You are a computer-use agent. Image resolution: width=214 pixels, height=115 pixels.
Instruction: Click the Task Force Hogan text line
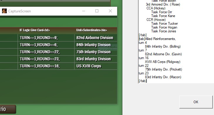[x=164, y=27]
